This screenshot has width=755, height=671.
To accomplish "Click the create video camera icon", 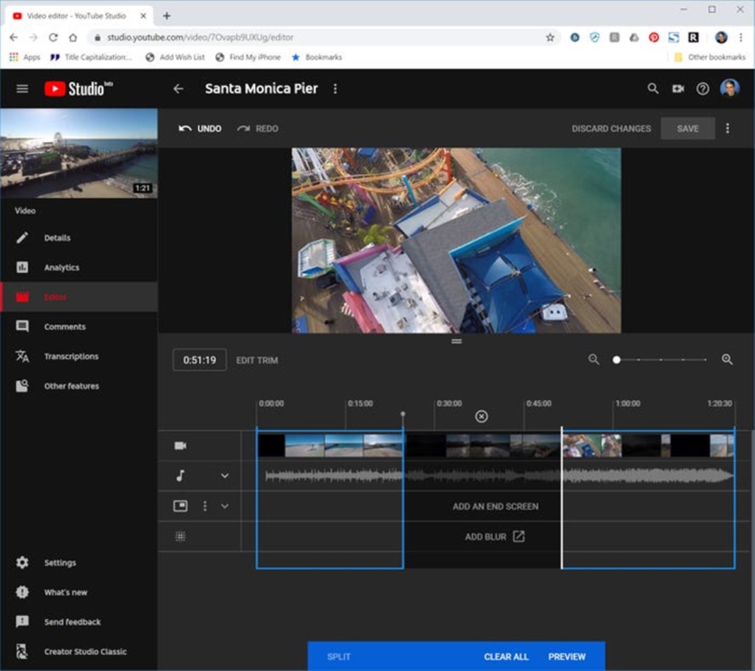I will point(678,89).
